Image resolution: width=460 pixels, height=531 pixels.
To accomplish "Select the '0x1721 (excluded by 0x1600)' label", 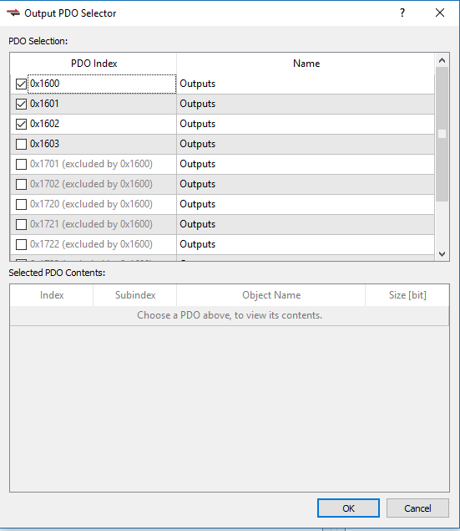I will coord(91,224).
